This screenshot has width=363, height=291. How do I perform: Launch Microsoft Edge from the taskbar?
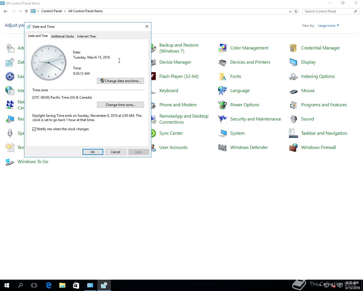48,285
